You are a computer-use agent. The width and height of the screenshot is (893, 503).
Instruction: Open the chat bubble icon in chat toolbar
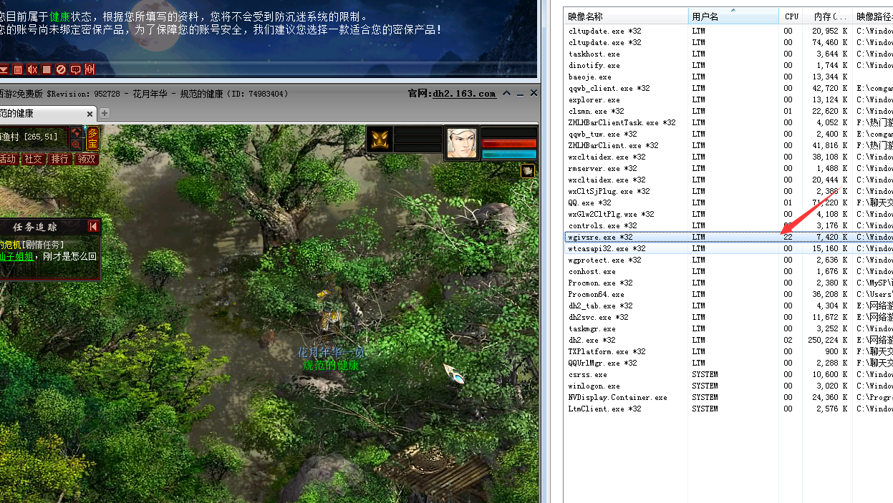[x=75, y=69]
